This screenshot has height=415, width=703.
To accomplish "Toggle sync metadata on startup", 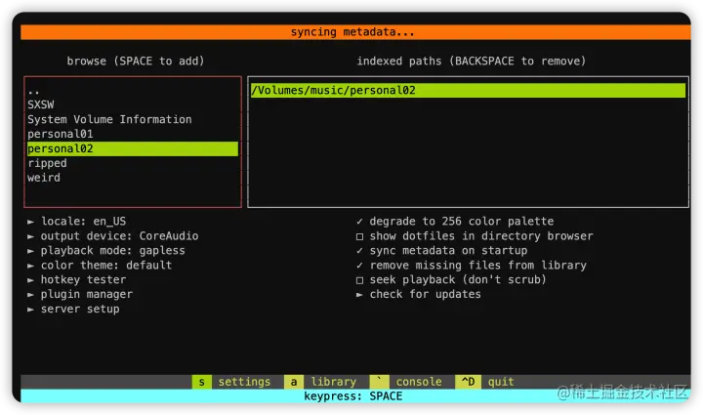I will pyautogui.click(x=441, y=251).
